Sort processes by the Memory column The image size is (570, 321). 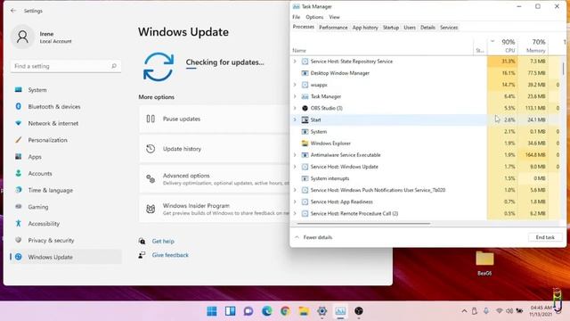[x=533, y=45]
